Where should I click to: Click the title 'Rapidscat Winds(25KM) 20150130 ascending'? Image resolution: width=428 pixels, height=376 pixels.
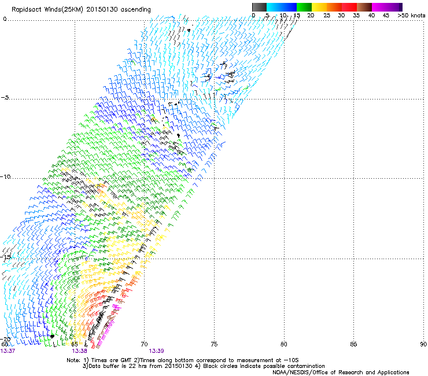(81, 10)
